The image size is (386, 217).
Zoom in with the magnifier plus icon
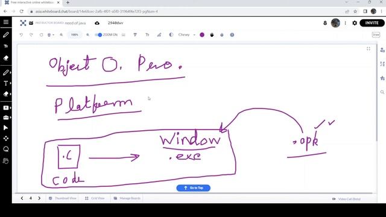(87, 35)
